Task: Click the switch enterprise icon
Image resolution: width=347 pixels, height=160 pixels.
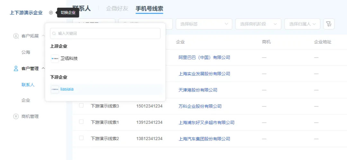Action: click(51, 13)
